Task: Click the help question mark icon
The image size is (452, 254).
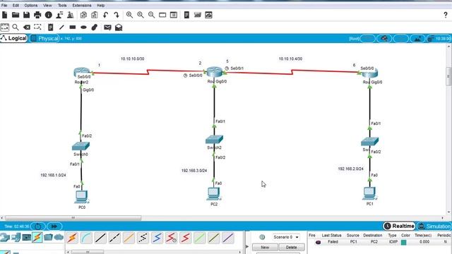Action: [x=446, y=15]
